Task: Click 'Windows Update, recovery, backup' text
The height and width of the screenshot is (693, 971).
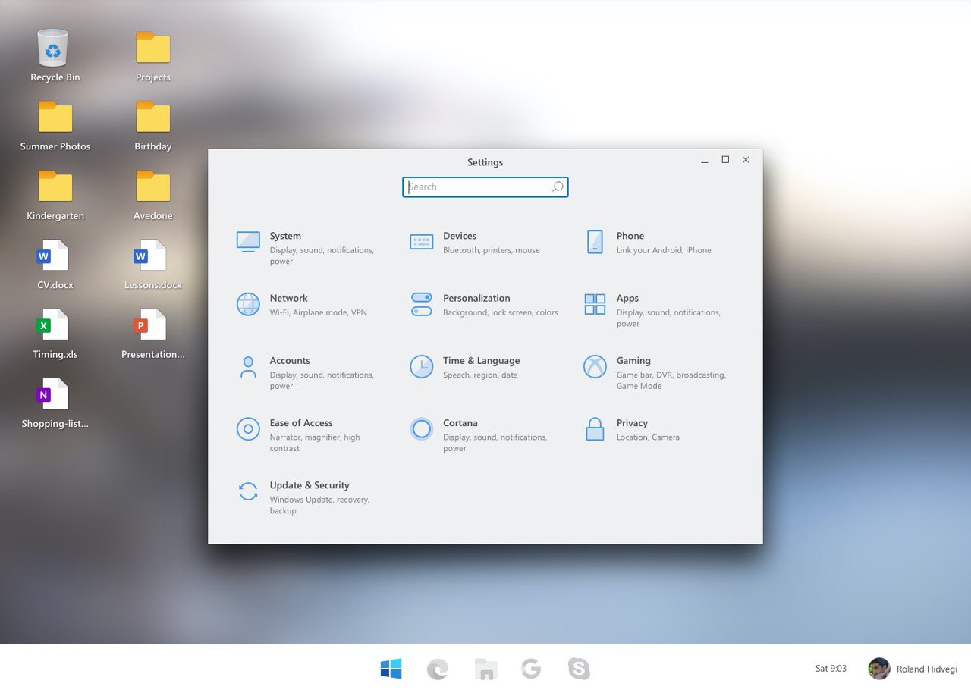Action: [319, 505]
